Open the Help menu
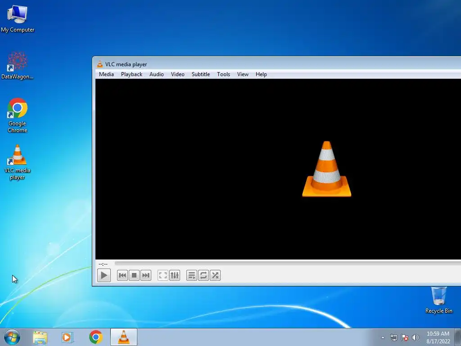Screen dimensions: 461x346 pos(261,74)
